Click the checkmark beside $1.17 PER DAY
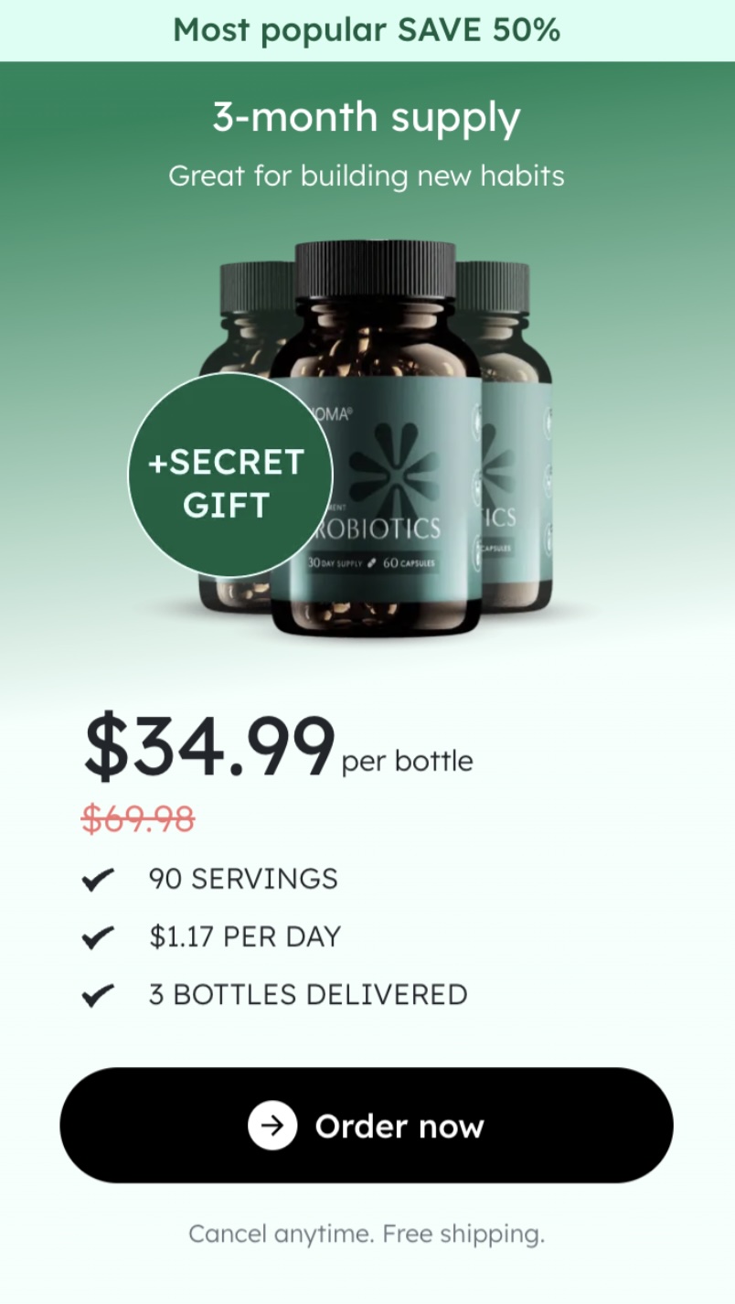 pyautogui.click(x=98, y=937)
